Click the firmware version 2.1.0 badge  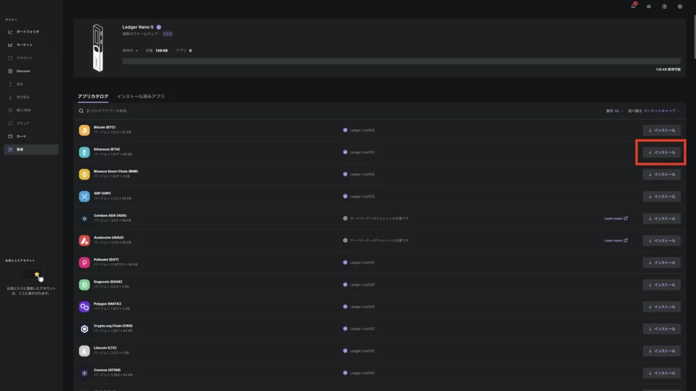167,34
